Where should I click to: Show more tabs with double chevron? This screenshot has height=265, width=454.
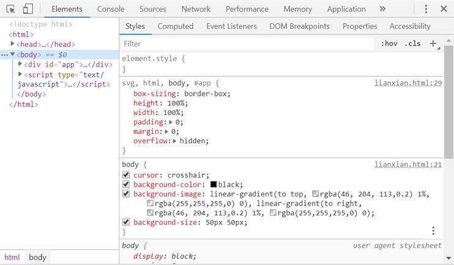(382, 9)
